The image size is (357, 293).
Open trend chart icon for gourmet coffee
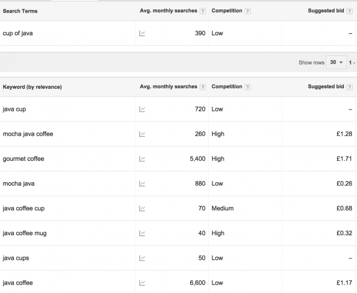click(x=142, y=159)
